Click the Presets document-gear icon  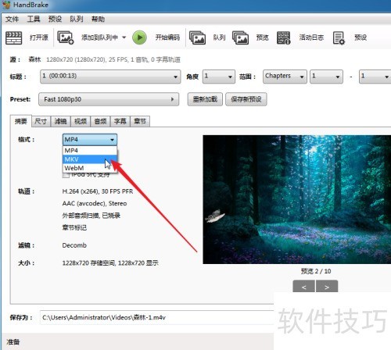coord(339,38)
